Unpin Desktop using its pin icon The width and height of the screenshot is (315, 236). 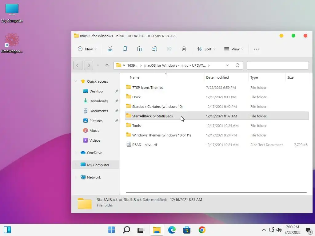pyautogui.click(x=117, y=91)
